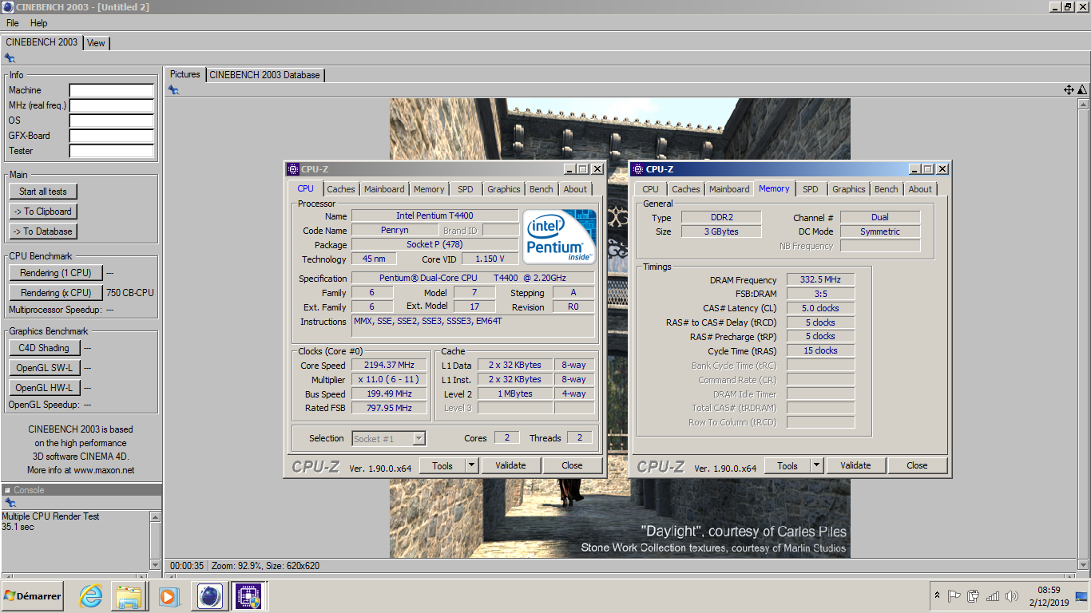Screen dimensions: 1091x613
Task: Switch to CINEBENCH globe taskbar icon
Action: tap(209, 596)
